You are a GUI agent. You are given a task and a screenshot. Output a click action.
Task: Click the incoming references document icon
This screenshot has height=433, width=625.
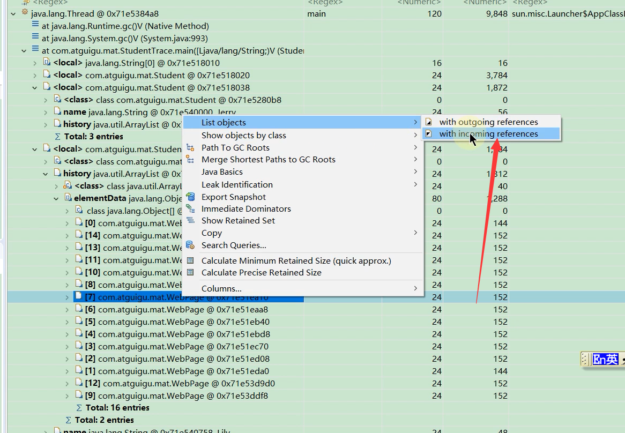coord(428,134)
